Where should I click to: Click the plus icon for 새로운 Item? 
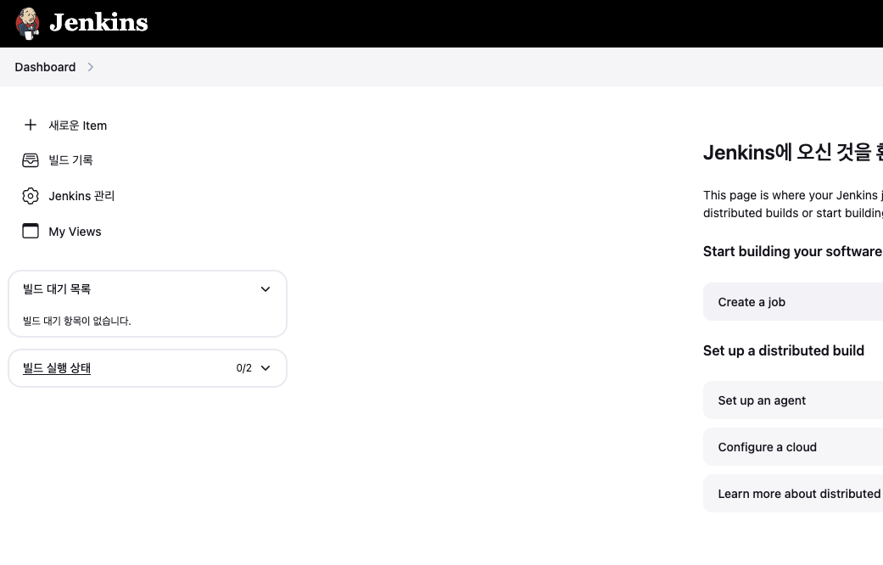[x=31, y=125]
